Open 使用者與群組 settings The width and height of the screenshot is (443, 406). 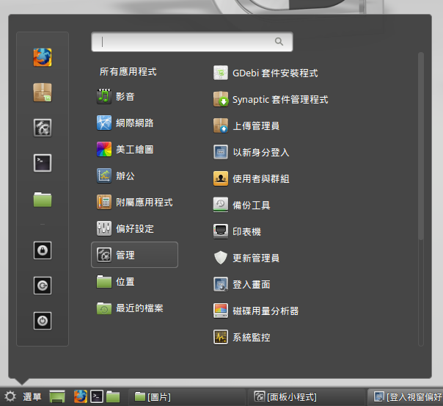[x=251, y=178]
